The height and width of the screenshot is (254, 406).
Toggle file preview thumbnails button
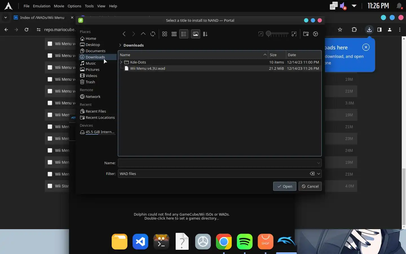pos(196,34)
